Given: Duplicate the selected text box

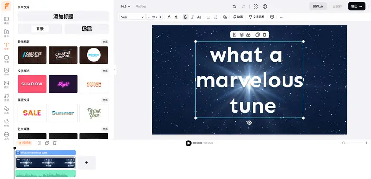Looking at the screenshot, I should click(258, 35).
